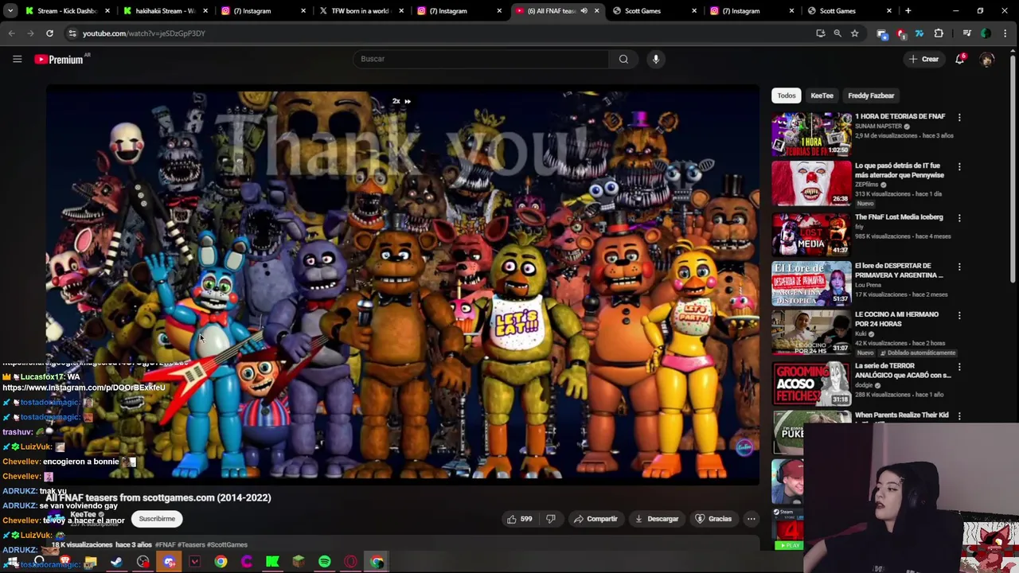This screenshot has width=1019, height=573.
Task: Open options for LE COCINO A MI HERMANO
Action: tap(959, 316)
